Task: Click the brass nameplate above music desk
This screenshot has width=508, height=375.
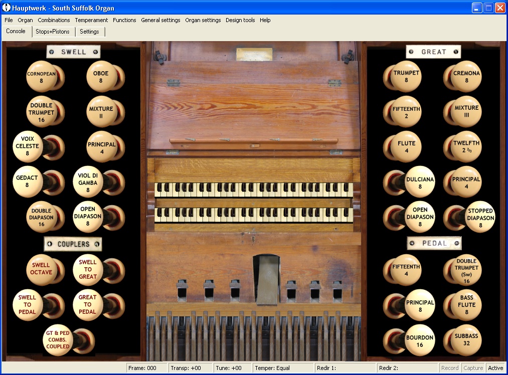Action: (254, 54)
